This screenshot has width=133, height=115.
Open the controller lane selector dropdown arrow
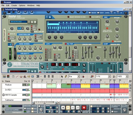click(41, 76)
